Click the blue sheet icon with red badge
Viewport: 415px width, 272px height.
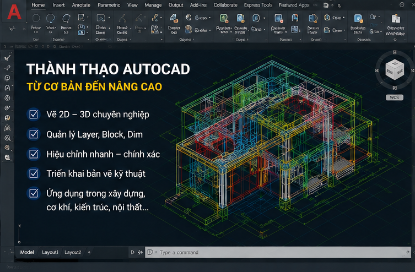pos(278,18)
